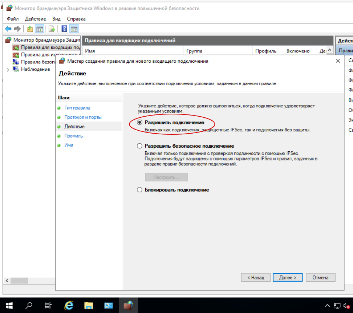The height and width of the screenshot is (313, 353).
Task: Toggle the console tree pane icon
Action: (39, 29)
